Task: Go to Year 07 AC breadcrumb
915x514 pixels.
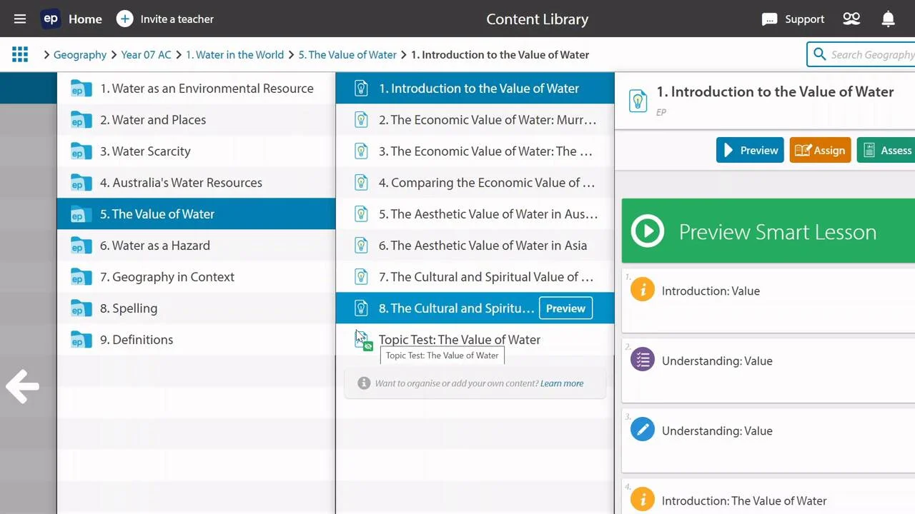Action: (x=146, y=54)
